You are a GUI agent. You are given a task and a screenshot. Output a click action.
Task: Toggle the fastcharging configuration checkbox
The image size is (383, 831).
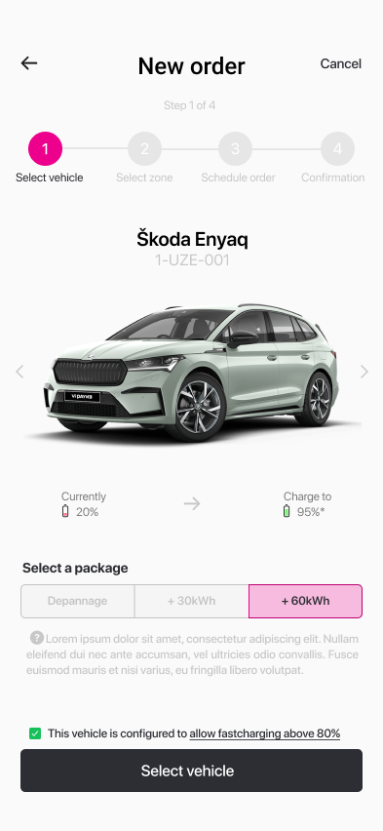tap(35, 733)
